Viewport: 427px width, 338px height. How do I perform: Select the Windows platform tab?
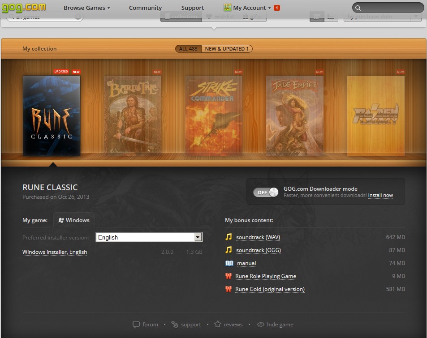74,220
